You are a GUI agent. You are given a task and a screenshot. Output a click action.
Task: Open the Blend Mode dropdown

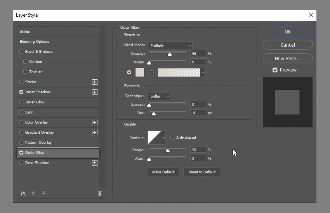click(170, 45)
